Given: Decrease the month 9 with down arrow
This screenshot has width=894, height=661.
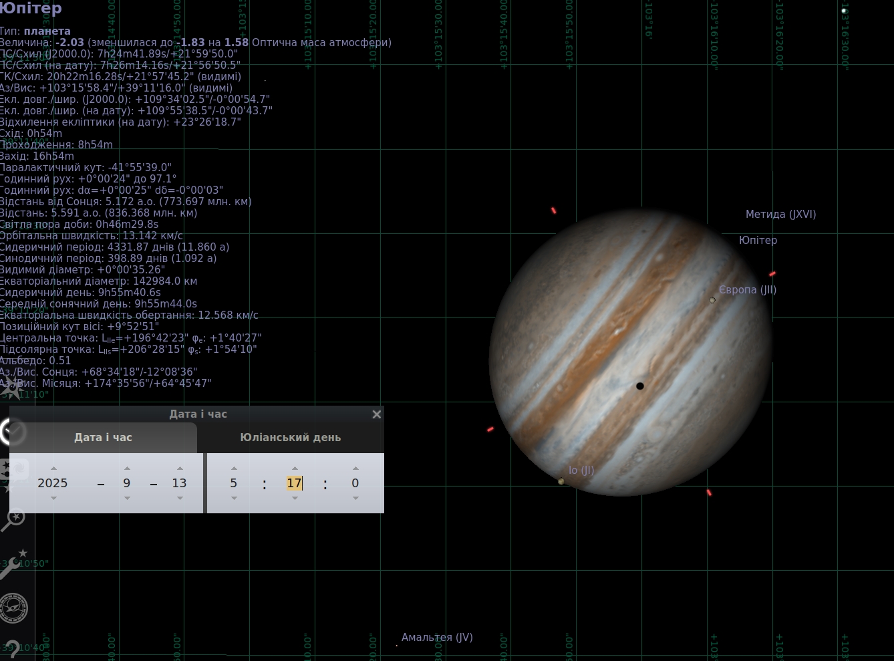Looking at the screenshot, I should (x=127, y=498).
